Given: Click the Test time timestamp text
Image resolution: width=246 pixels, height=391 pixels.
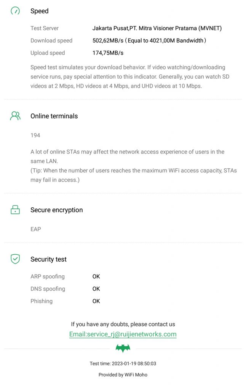Looking at the screenshot, I should click(123, 364).
